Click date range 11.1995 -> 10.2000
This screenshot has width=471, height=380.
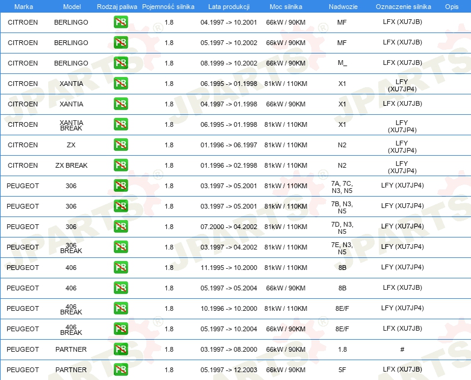tap(229, 268)
